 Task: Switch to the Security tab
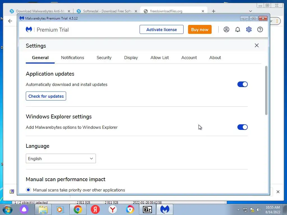[x=104, y=58]
